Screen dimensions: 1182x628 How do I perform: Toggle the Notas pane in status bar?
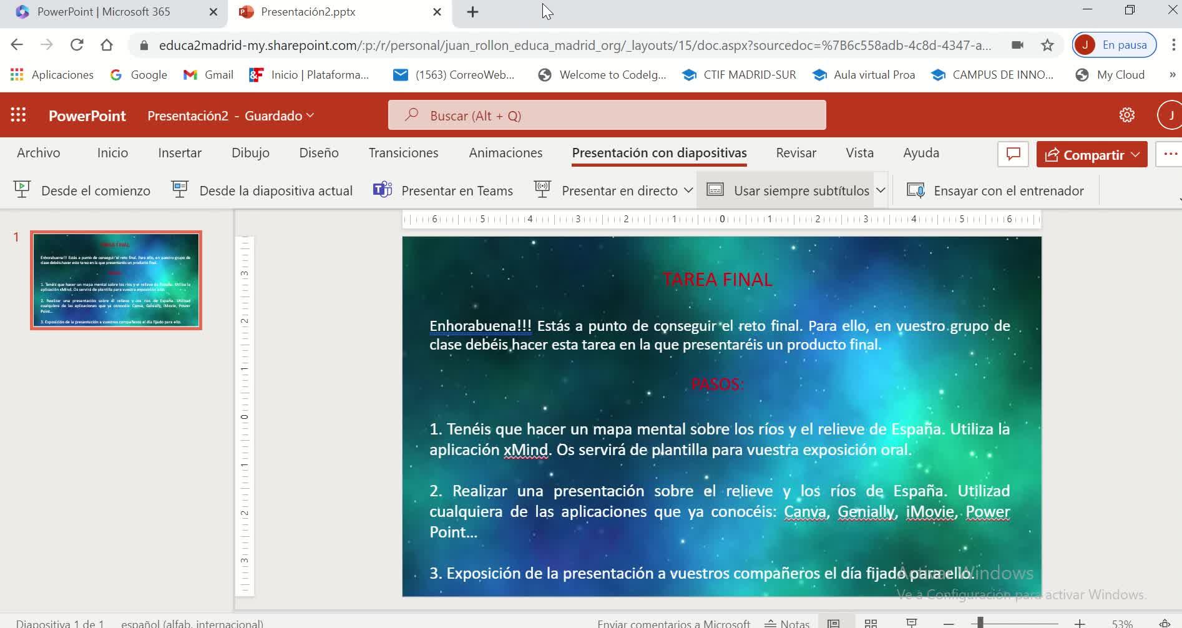(787, 623)
